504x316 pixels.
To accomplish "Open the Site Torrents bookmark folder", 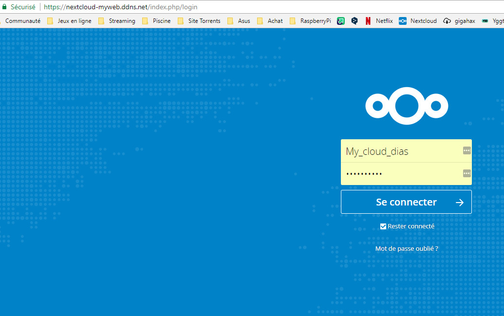I will coord(199,21).
